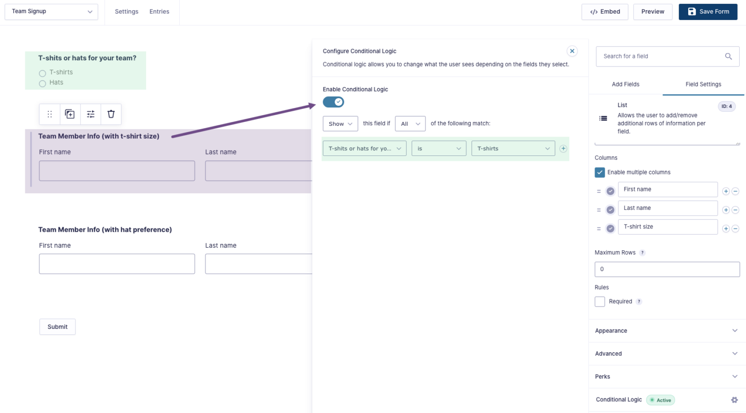Click the Maximum Rows input field
The image size is (746, 413).
tap(667, 269)
